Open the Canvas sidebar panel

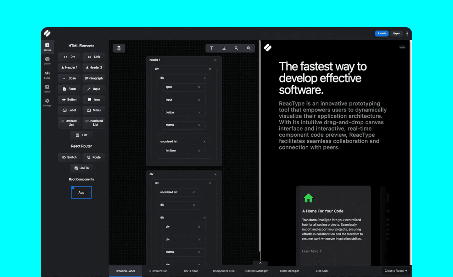click(47, 47)
